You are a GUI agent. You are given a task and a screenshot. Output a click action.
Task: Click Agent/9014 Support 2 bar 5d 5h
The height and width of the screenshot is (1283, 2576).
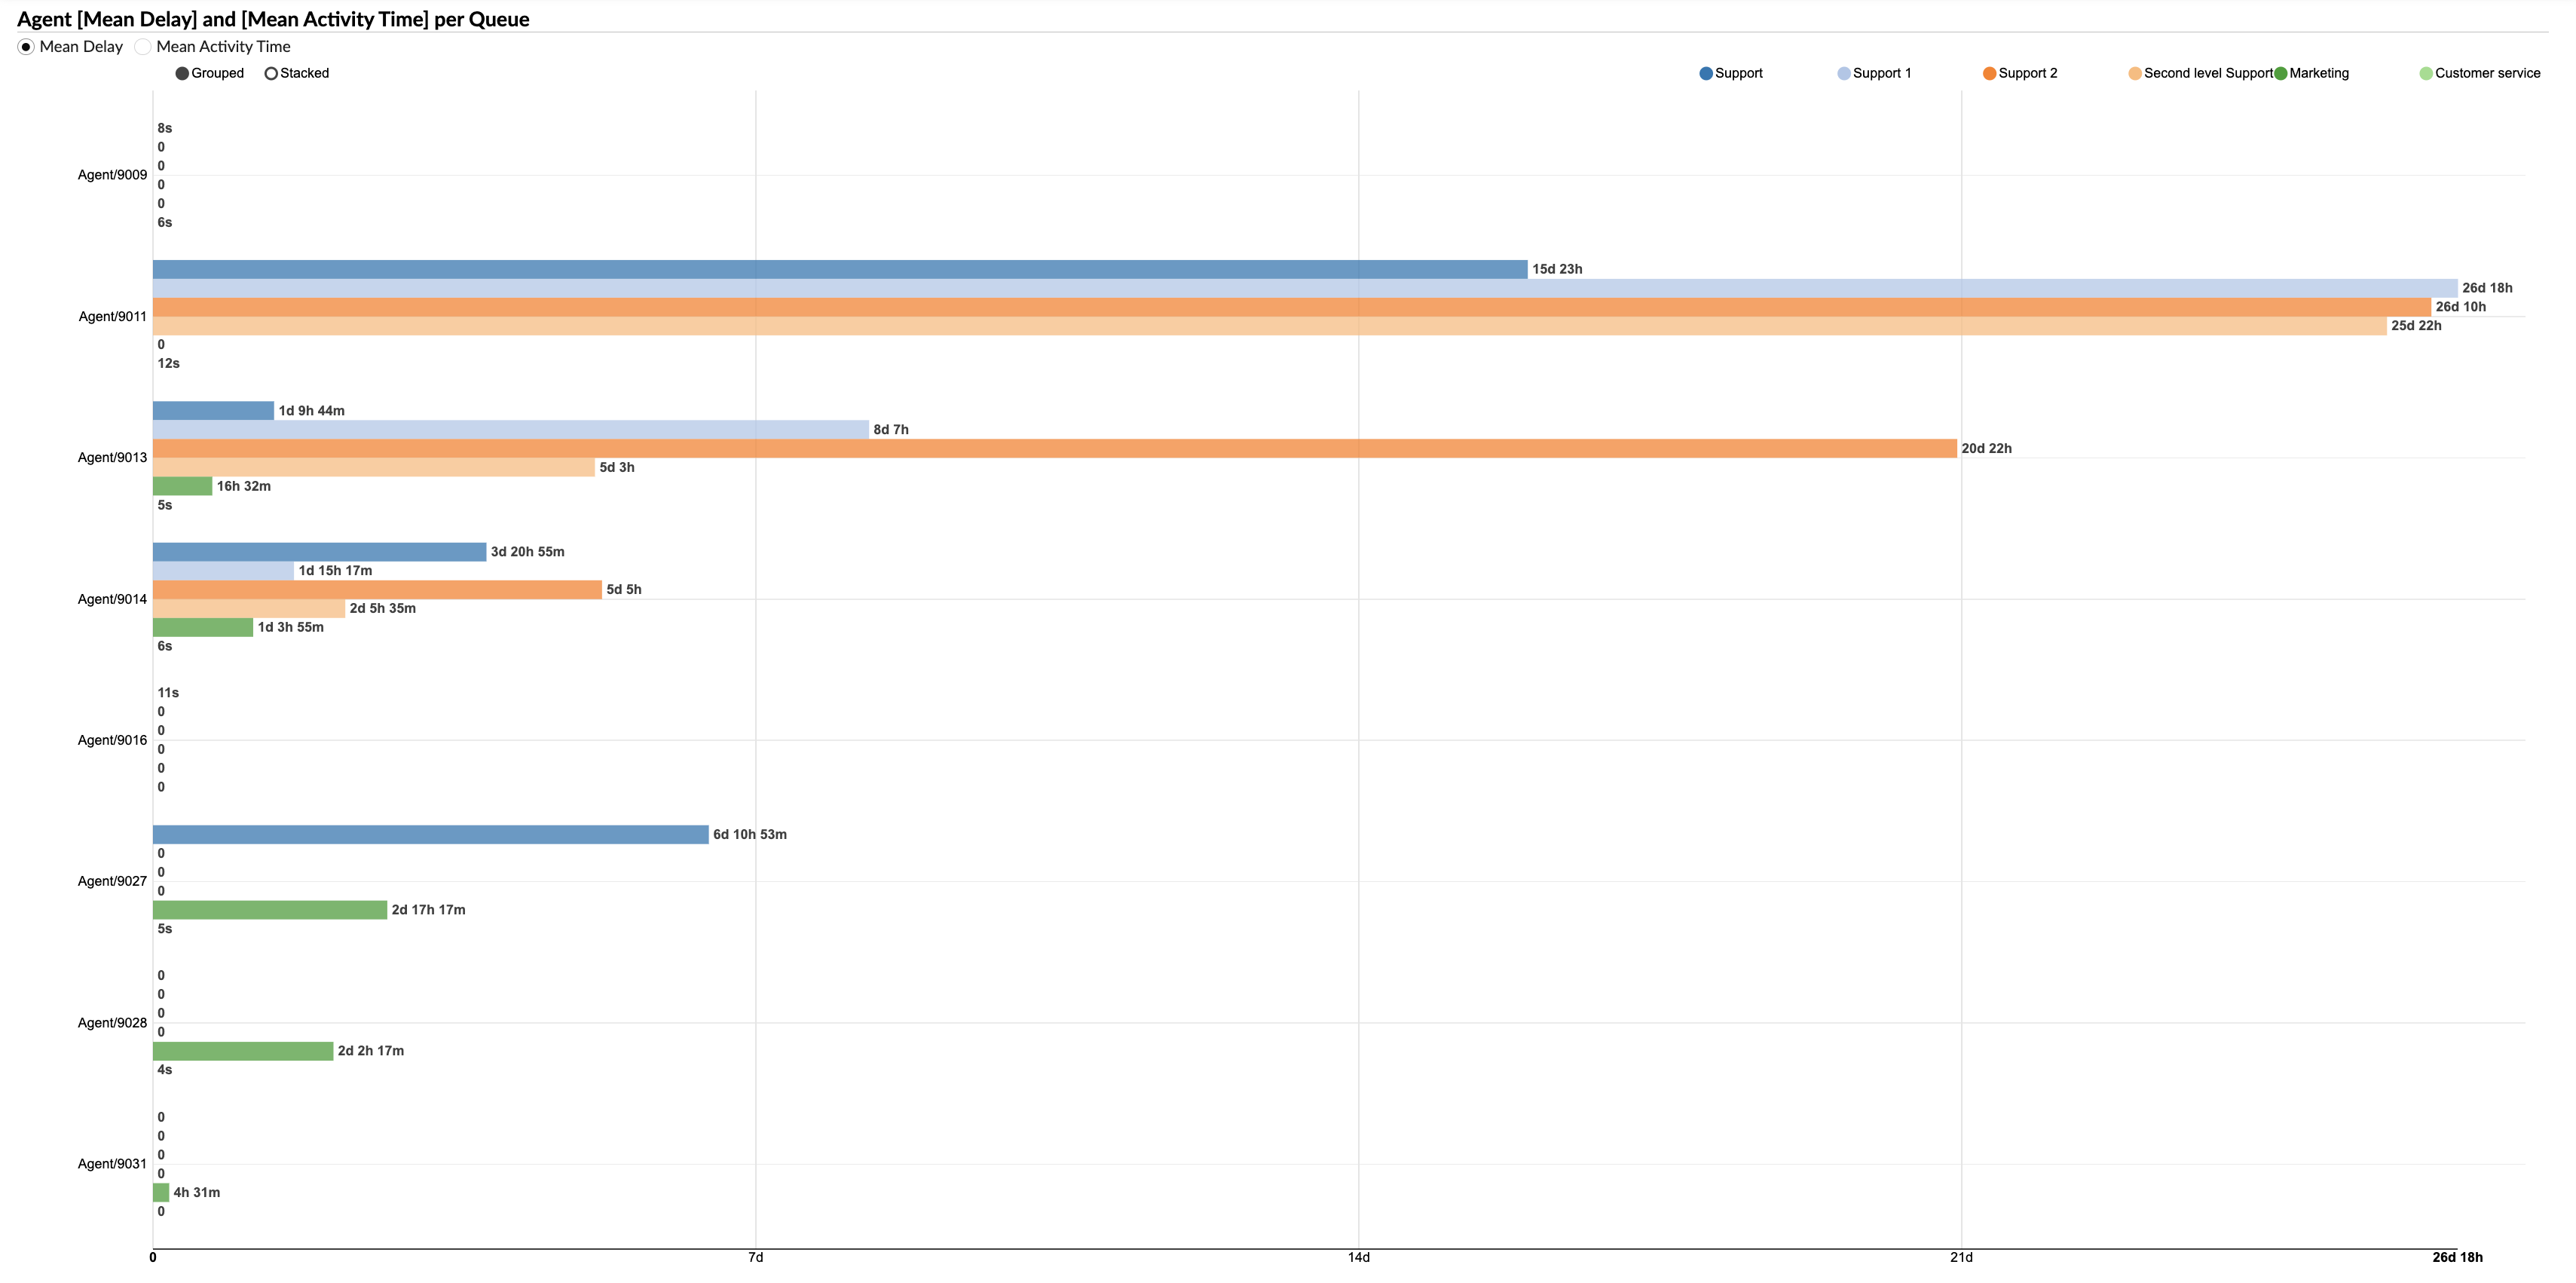(378, 590)
